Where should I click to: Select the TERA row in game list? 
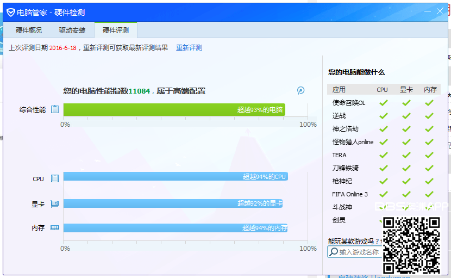(x=339, y=155)
